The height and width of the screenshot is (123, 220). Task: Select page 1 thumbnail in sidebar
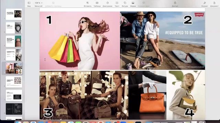pos(14,14)
